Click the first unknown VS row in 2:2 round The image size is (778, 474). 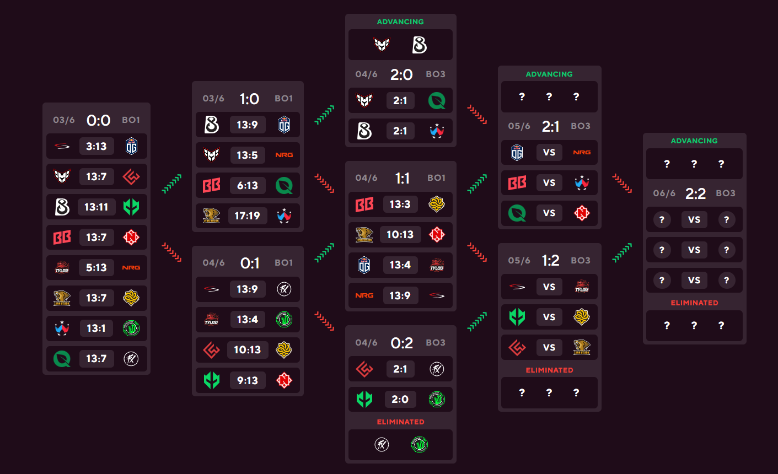(x=694, y=219)
